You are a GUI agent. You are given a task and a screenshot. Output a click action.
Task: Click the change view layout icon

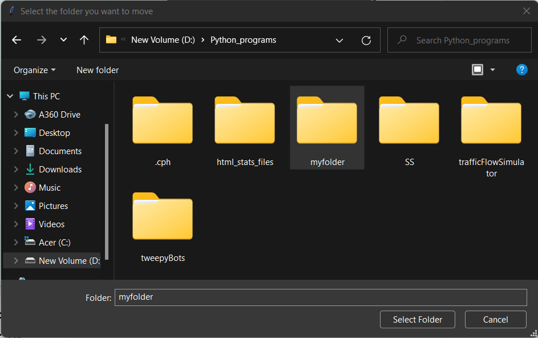478,70
